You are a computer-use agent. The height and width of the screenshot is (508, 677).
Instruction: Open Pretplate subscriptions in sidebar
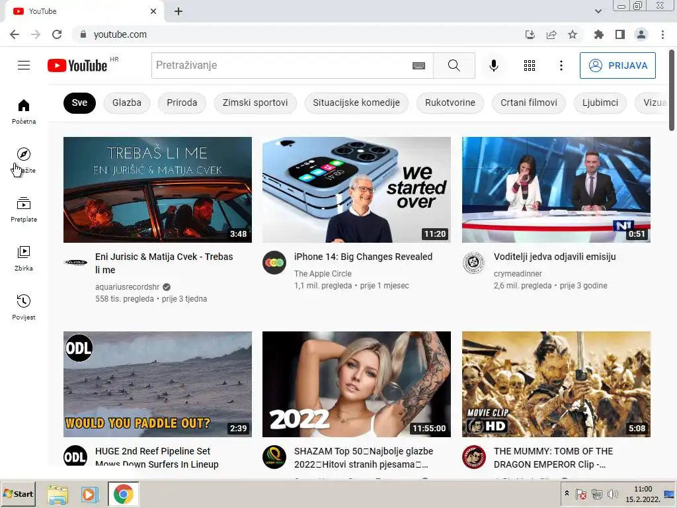[x=24, y=209]
